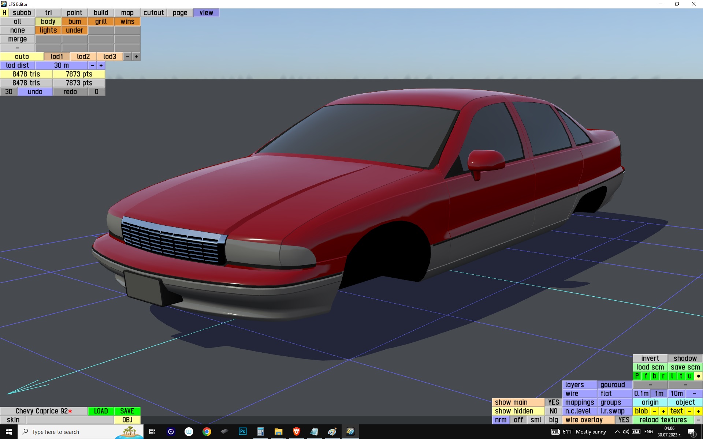The image size is (703, 439).
Task: Select the orange grill group swatch
Action: point(101,22)
